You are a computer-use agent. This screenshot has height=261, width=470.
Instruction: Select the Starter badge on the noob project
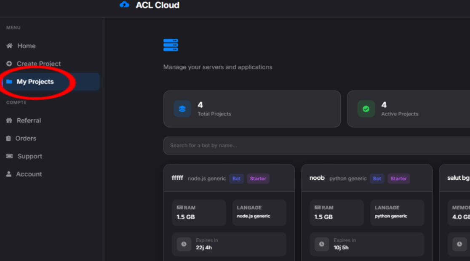tap(398, 178)
